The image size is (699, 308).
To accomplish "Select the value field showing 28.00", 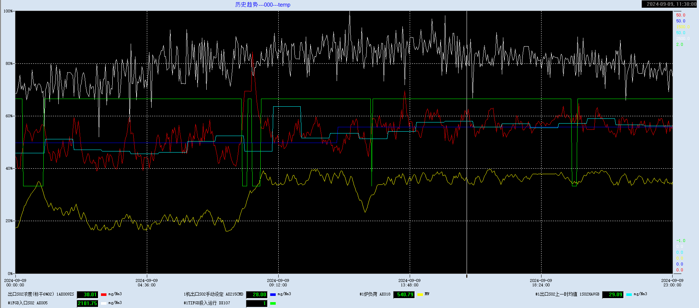I will pos(257,294).
